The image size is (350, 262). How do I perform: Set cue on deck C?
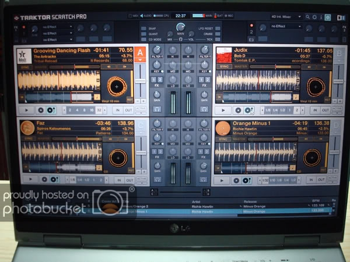point(44,179)
